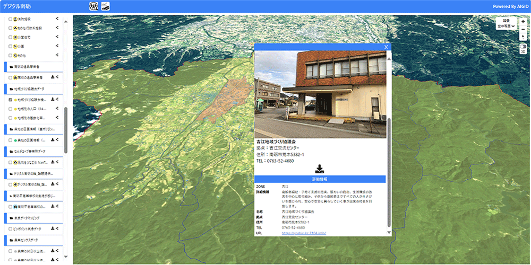Download ピンポイント気象データ layer

[x=53, y=228]
